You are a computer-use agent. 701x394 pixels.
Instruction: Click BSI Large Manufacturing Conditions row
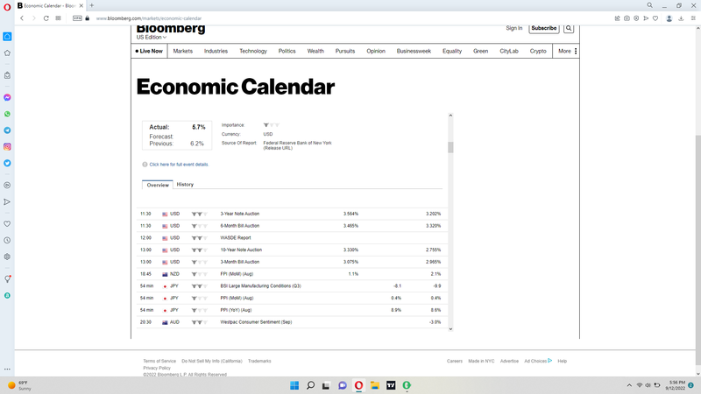tap(291, 286)
